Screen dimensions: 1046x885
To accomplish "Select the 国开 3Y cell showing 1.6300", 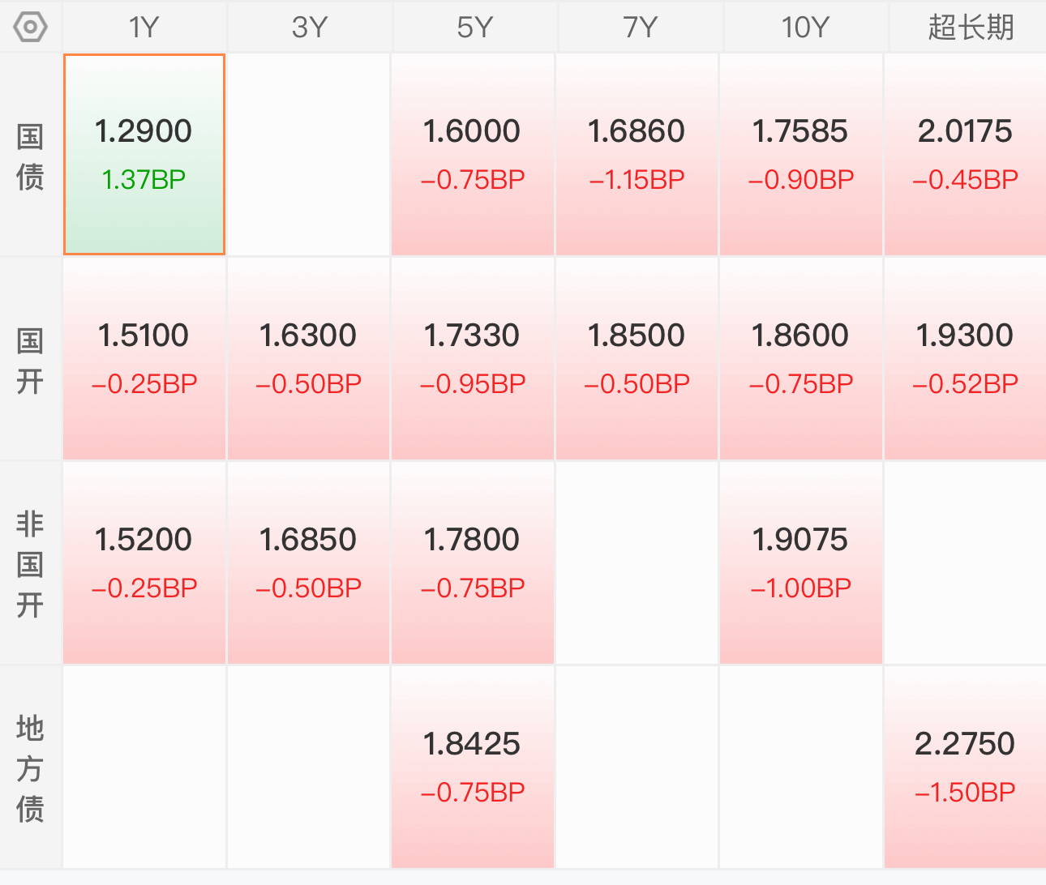I will pyautogui.click(x=309, y=359).
